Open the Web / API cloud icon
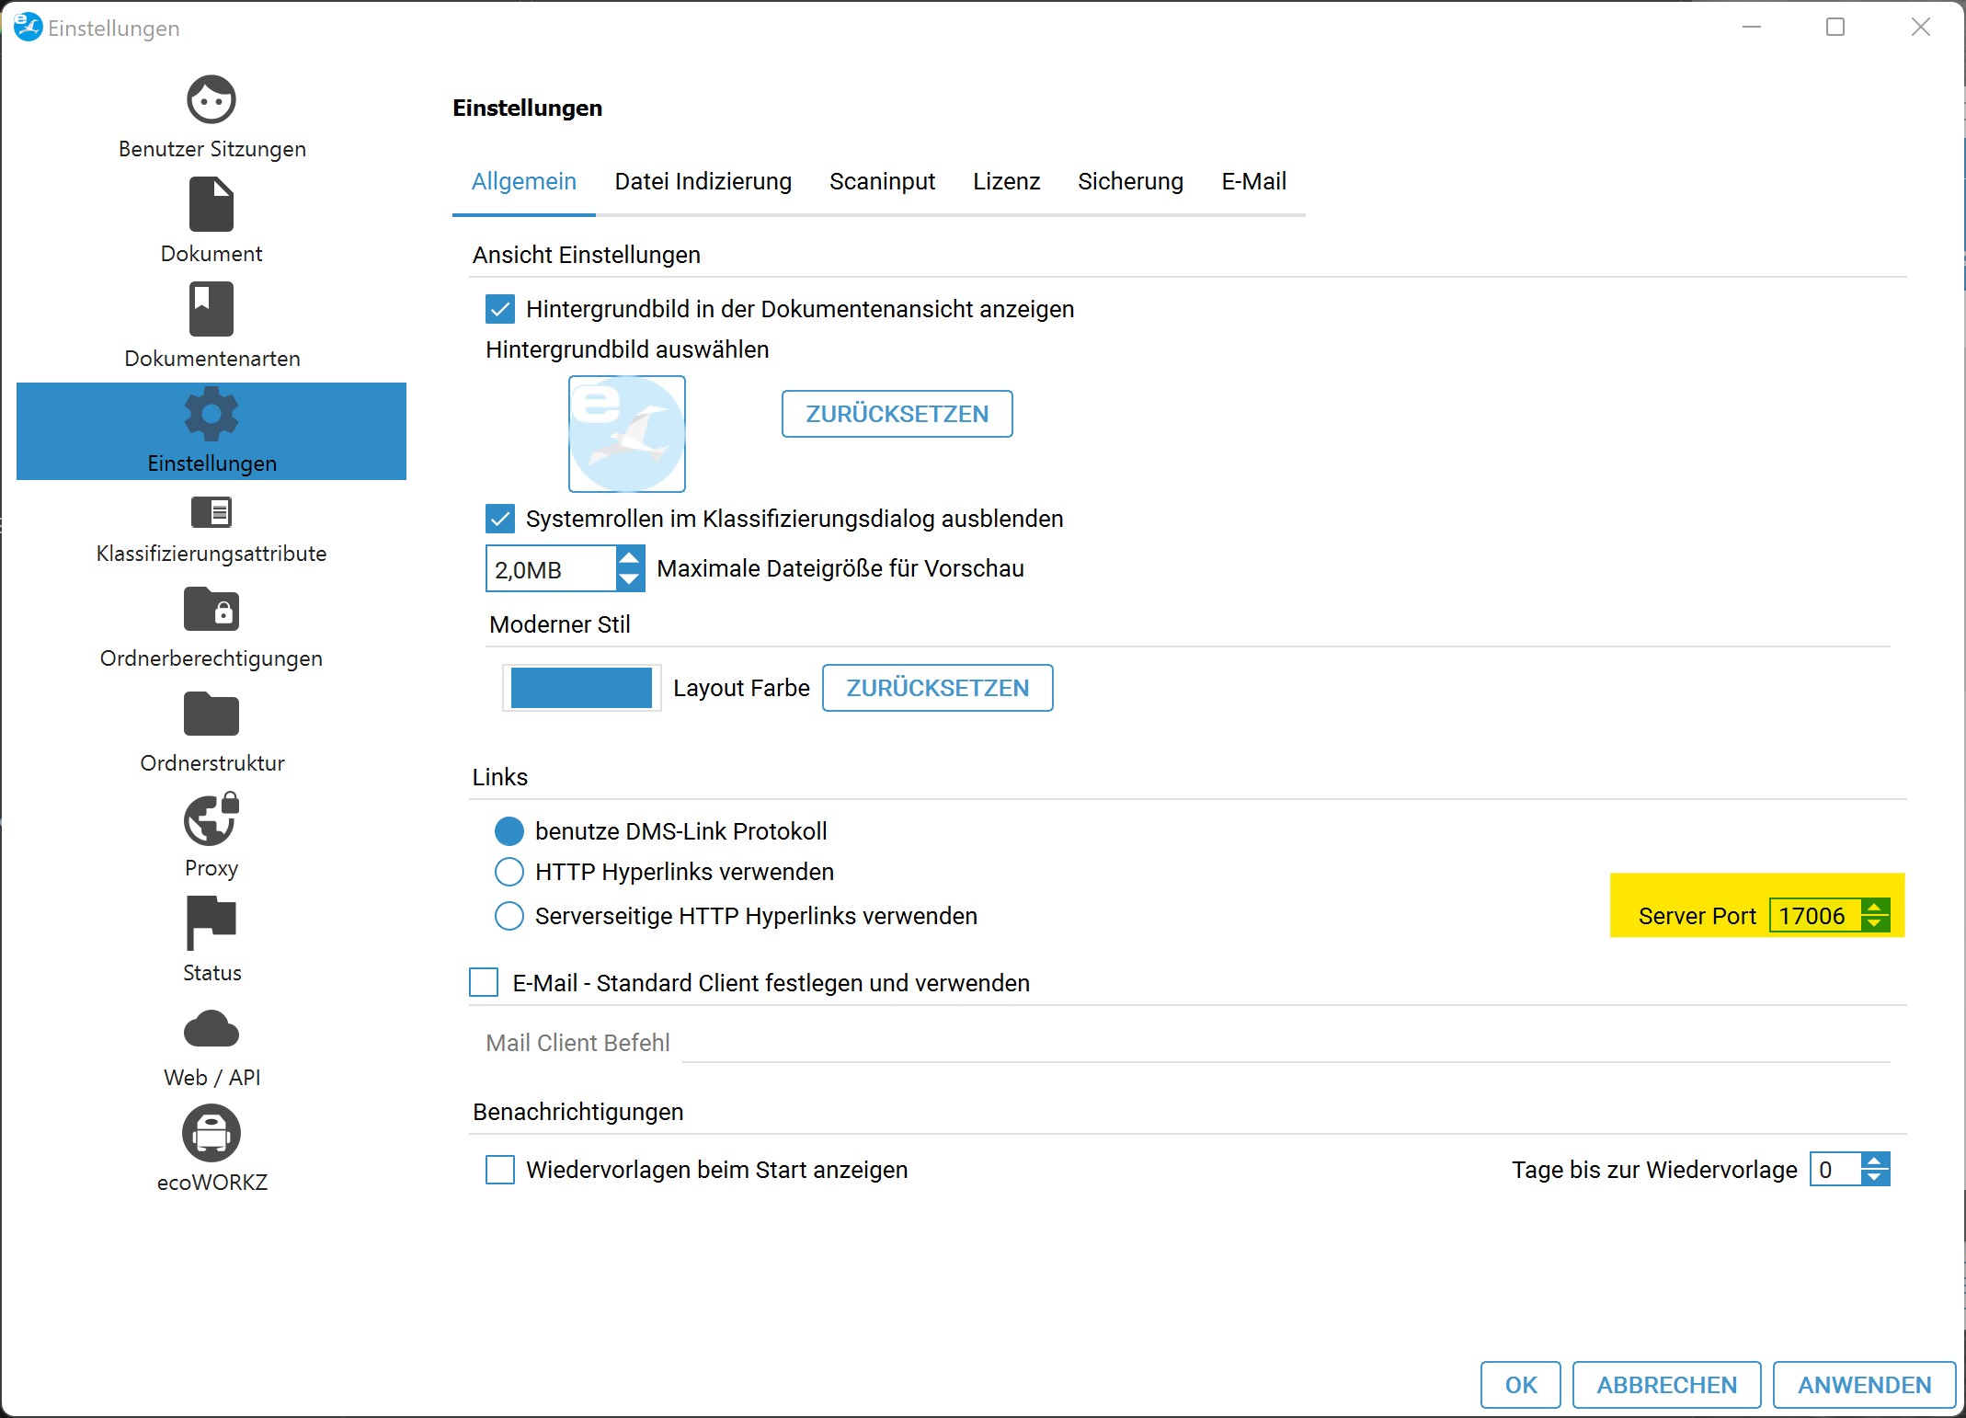The height and width of the screenshot is (1418, 1966). (211, 1029)
